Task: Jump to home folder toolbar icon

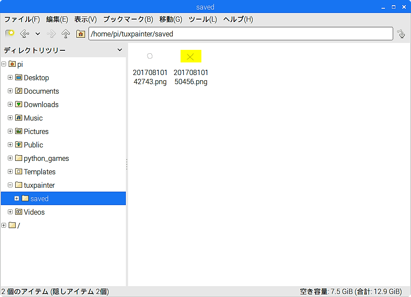Action: coord(80,34)
